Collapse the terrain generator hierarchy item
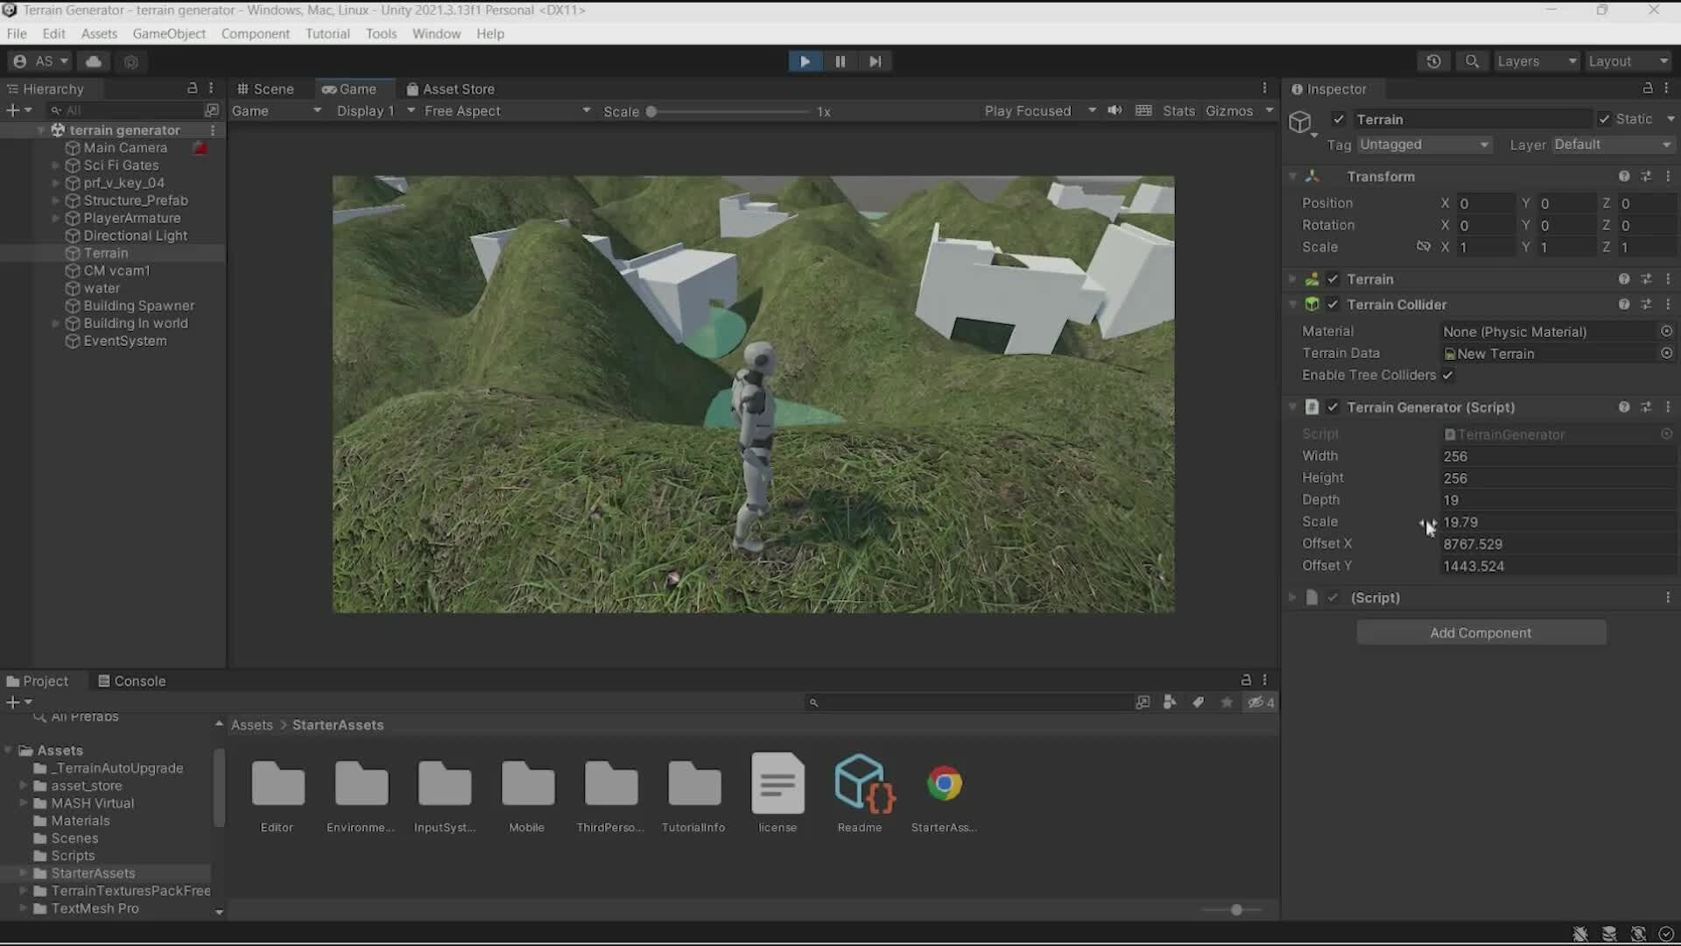This screenshot has height=946, width=1681. click(41, 130)
